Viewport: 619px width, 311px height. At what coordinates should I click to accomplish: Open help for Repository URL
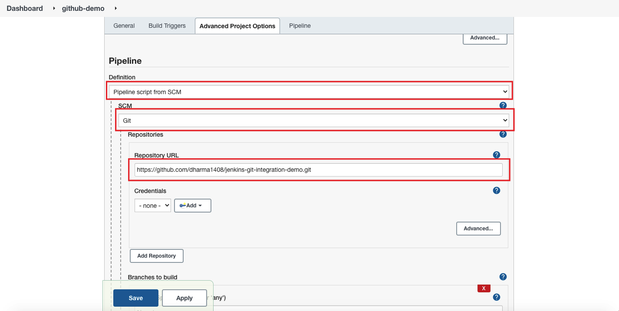497,155
